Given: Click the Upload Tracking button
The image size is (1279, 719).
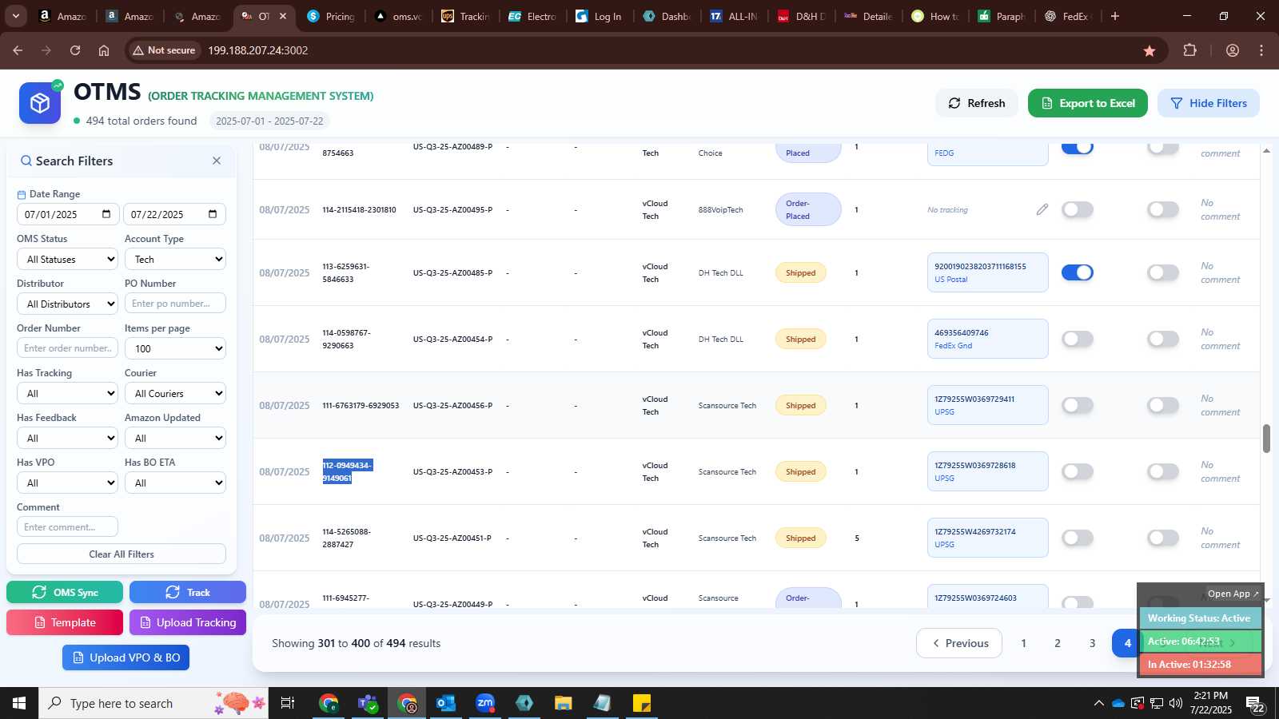Looking at the screenshot, I should (x=188, y=622).
